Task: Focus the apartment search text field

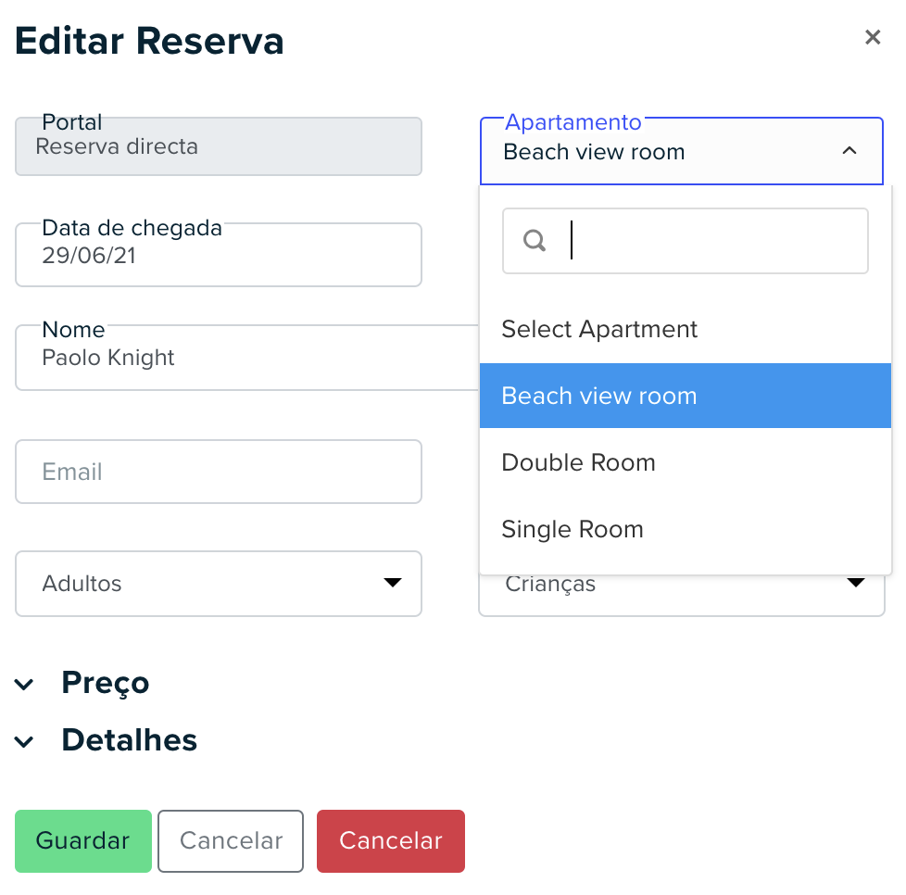Action: pos(686,241)
